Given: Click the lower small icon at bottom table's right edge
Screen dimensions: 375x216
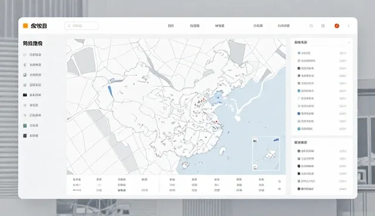Looking at the screenshot, I should point(279,189).
